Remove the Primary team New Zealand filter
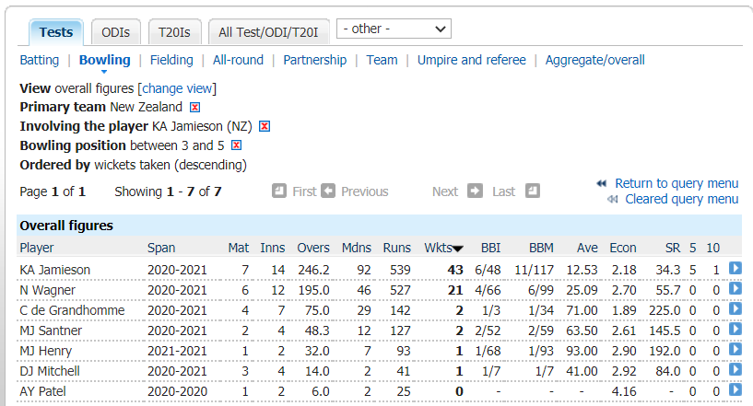Viewport: 753px width, 406px height. coord(194,107)
